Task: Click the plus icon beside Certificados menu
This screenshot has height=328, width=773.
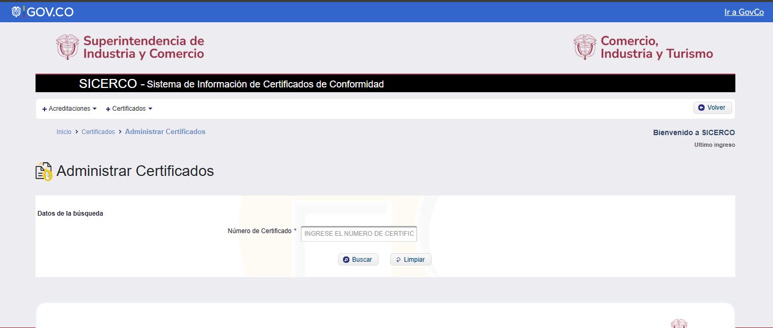Action: coord(108,109)
